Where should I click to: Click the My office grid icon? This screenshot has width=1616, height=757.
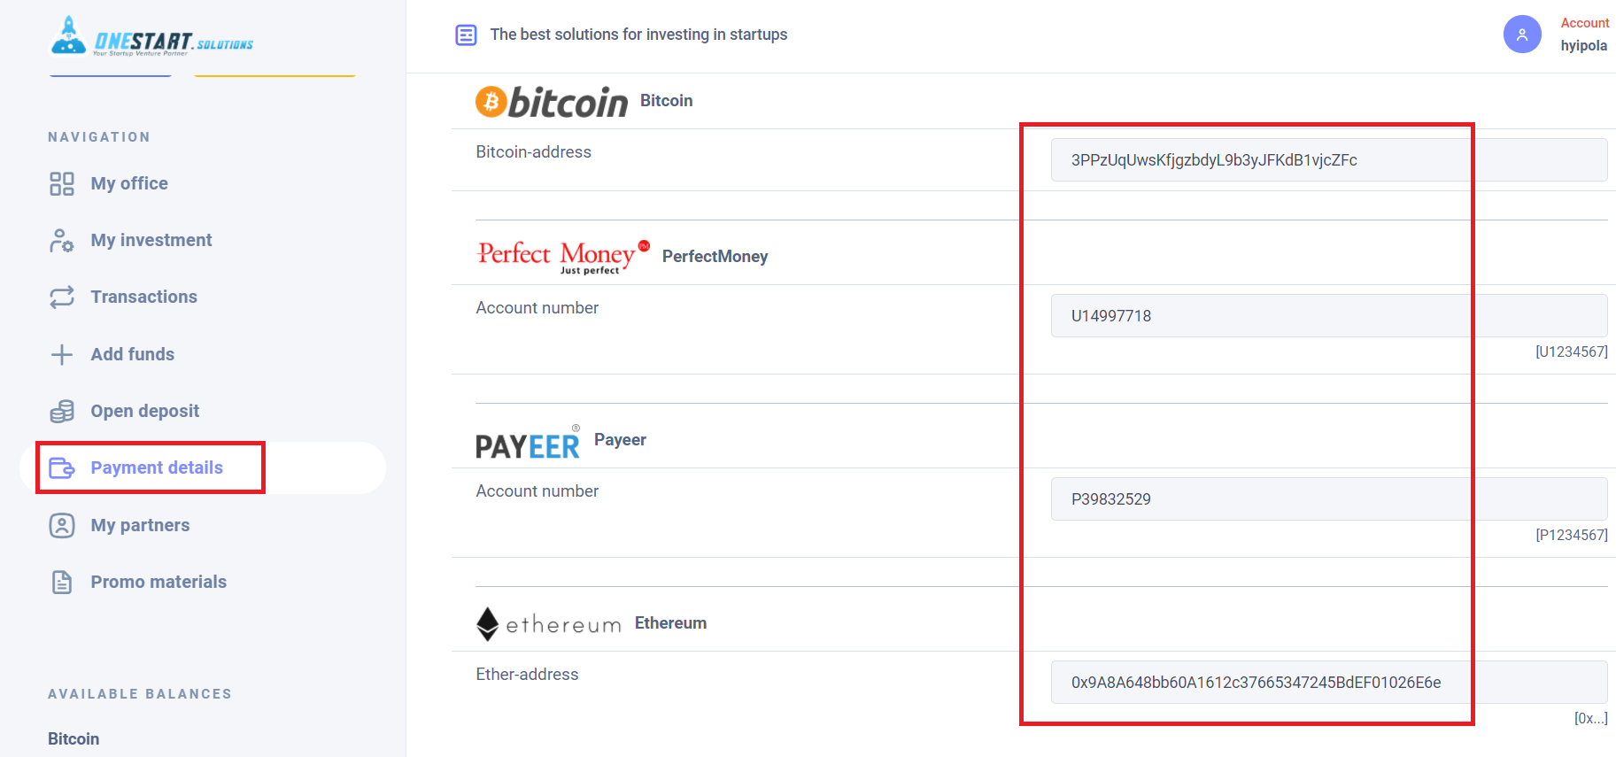pos(62,183)
